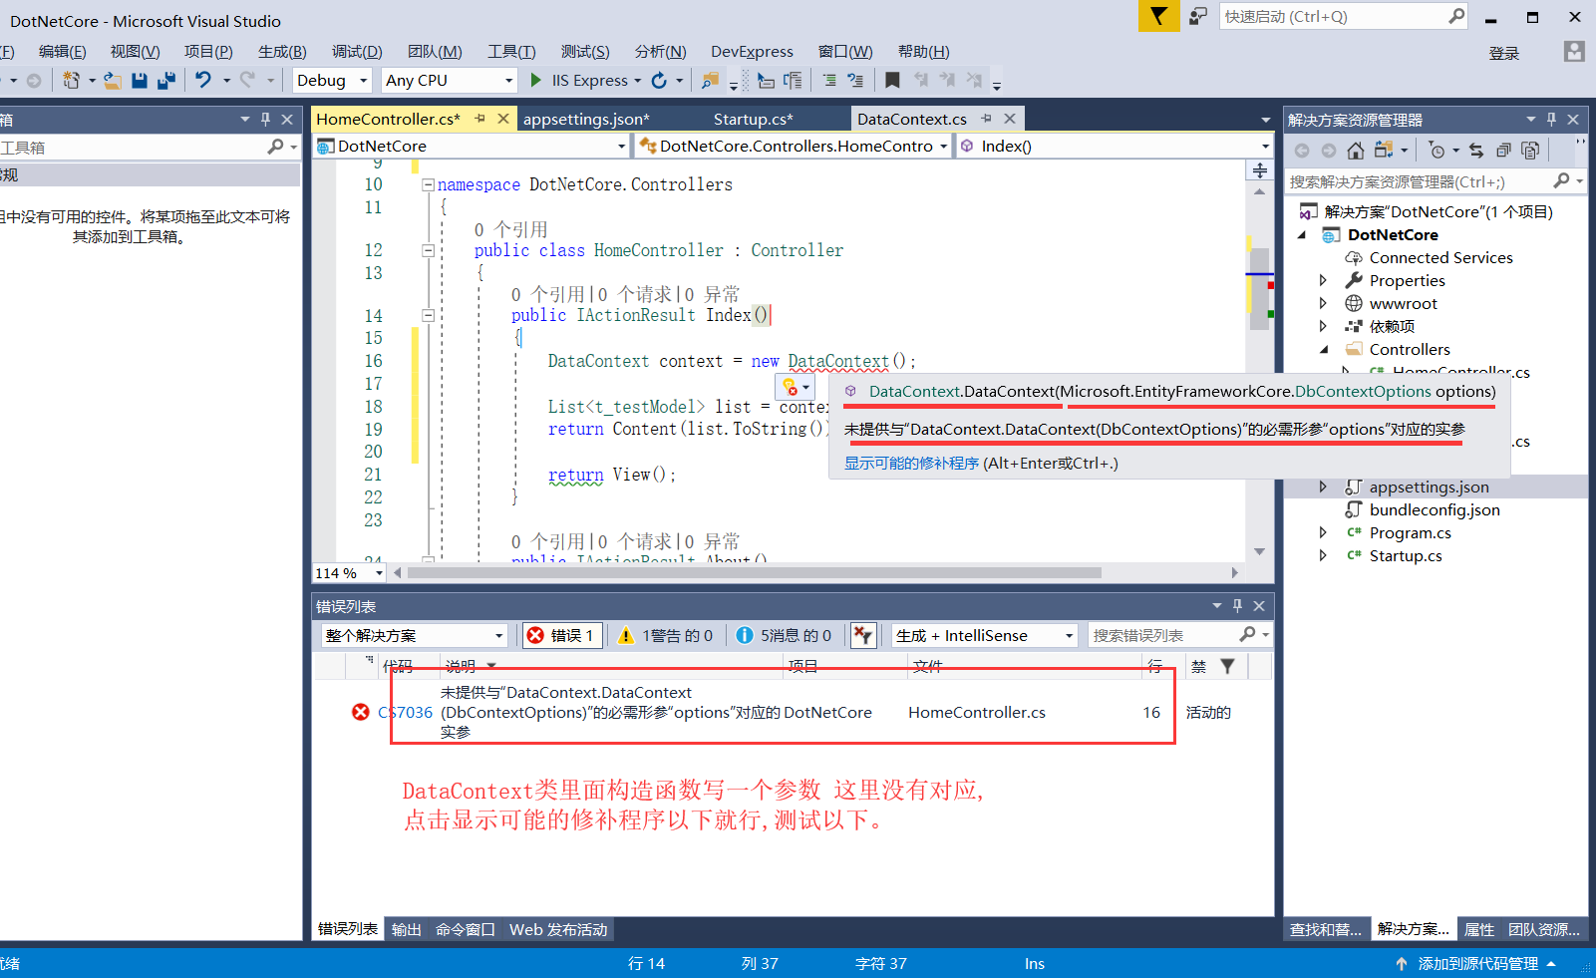Collapse all nodes in Solution Explorer
The image size is (1596, 978).
[1503, 151]
